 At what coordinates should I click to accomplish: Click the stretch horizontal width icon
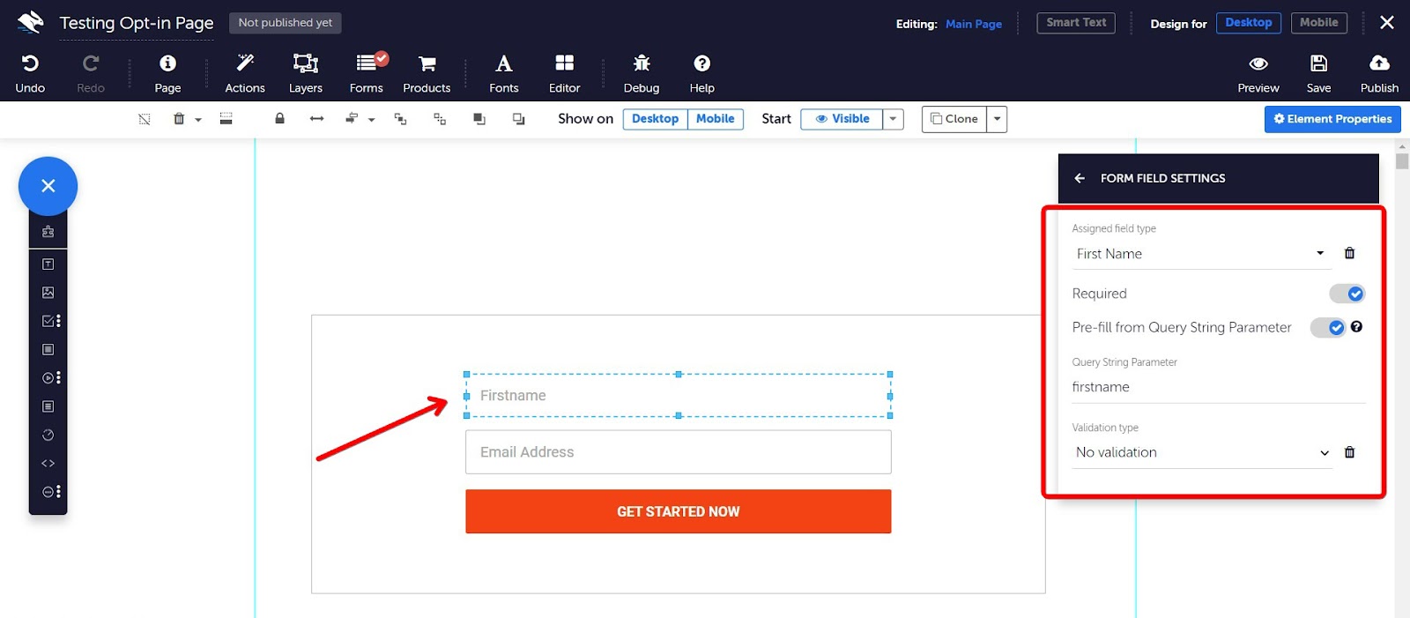click(x=316, y=119)
